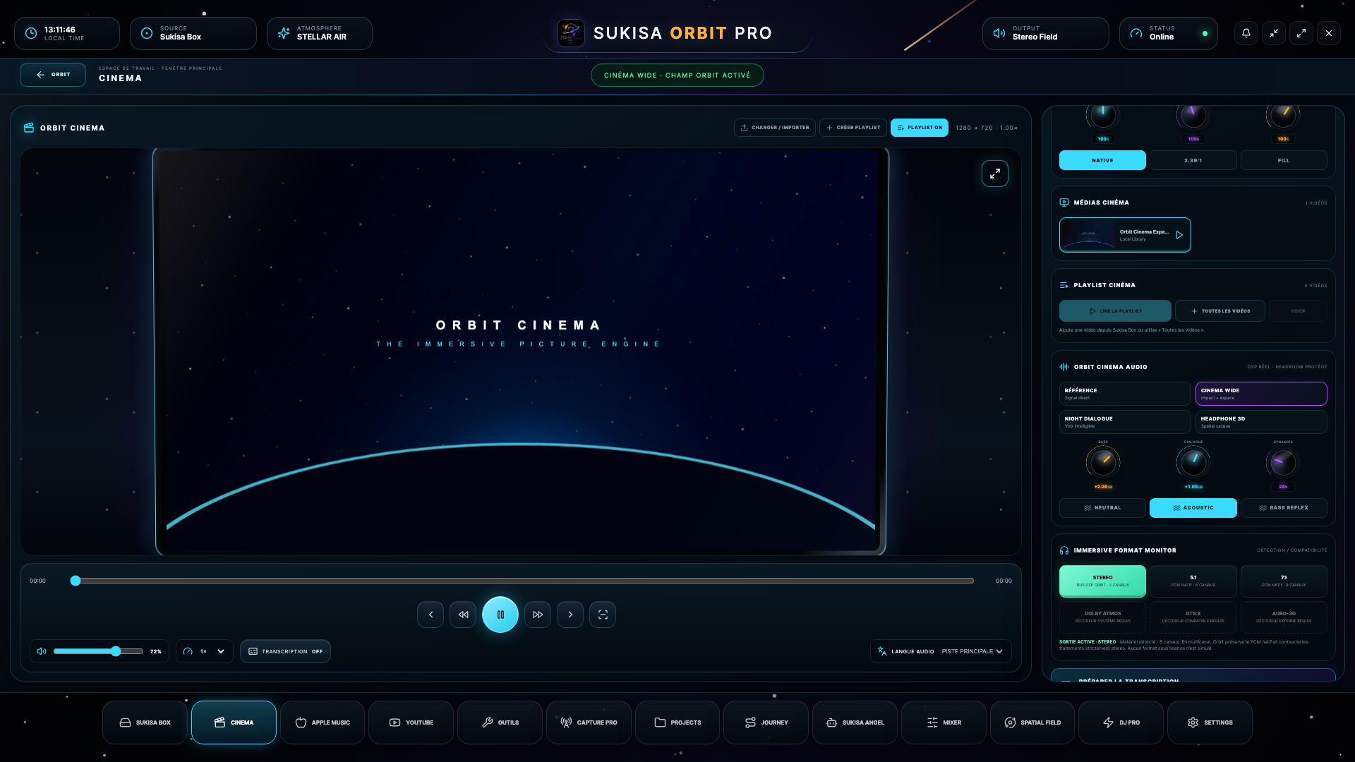Select the Acoustic profile

coord(1193,508)
